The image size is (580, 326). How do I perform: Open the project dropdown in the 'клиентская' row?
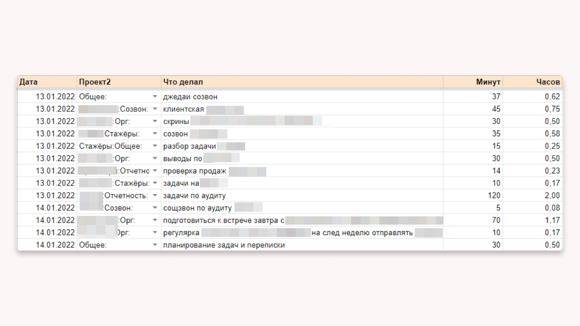tap(155, 109)
